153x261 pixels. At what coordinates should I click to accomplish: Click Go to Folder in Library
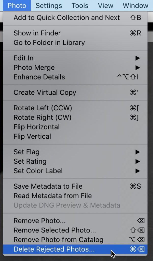[49, 43]
